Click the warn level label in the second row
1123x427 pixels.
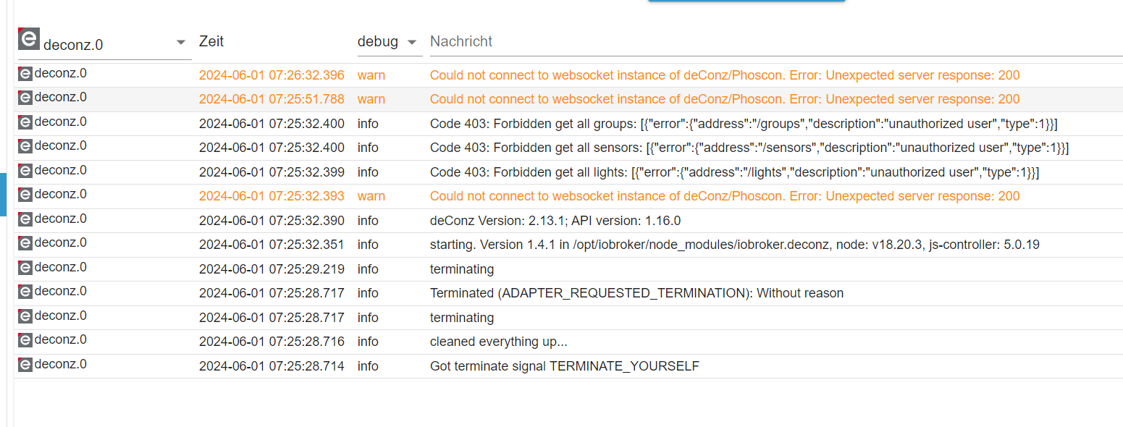(x=371, y=99)
